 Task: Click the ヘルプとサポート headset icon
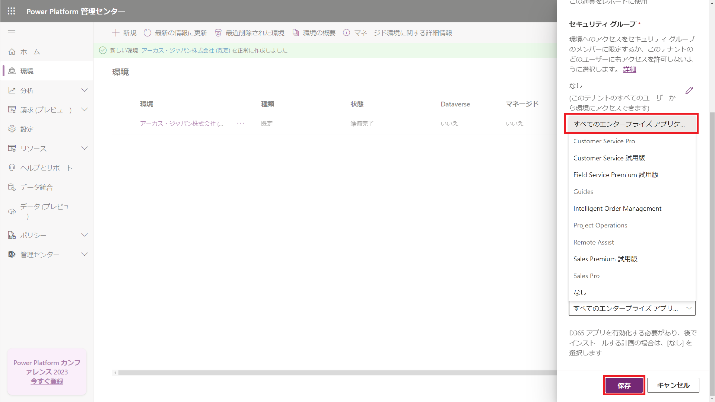(12, 167)
